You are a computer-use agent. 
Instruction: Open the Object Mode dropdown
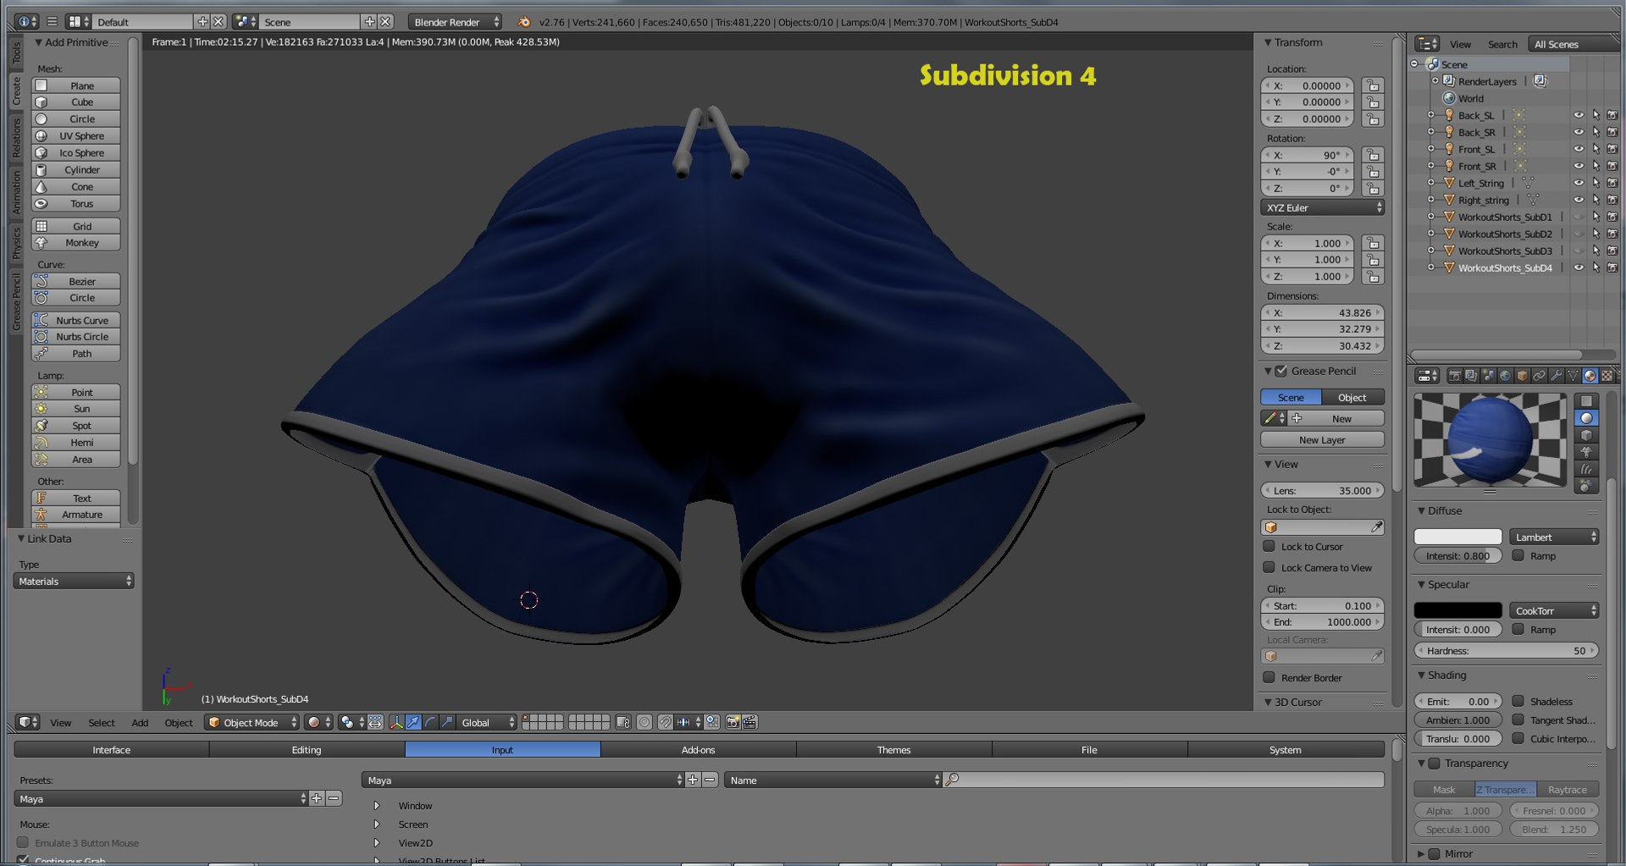(x=252, y=722)
